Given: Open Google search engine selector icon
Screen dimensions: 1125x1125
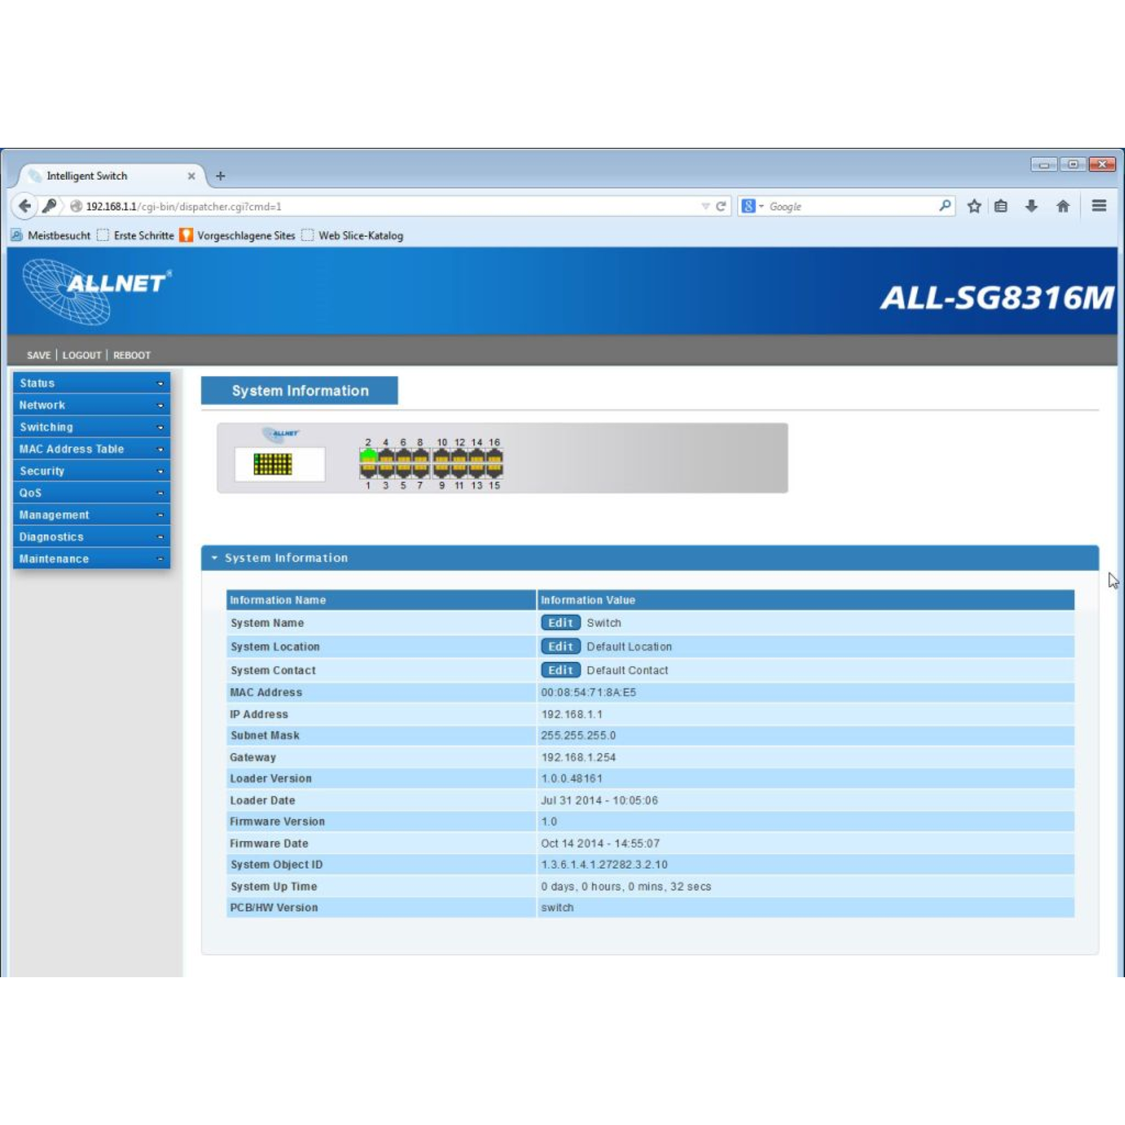Looking at the screenshot, I should pos(752,206).
